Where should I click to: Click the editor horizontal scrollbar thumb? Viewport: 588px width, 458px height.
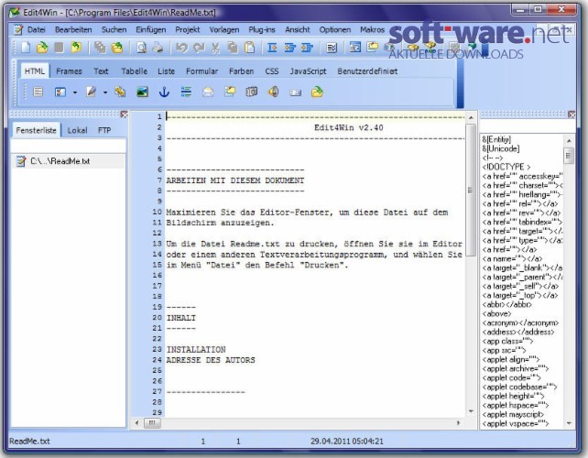click(x=152, y=423)
